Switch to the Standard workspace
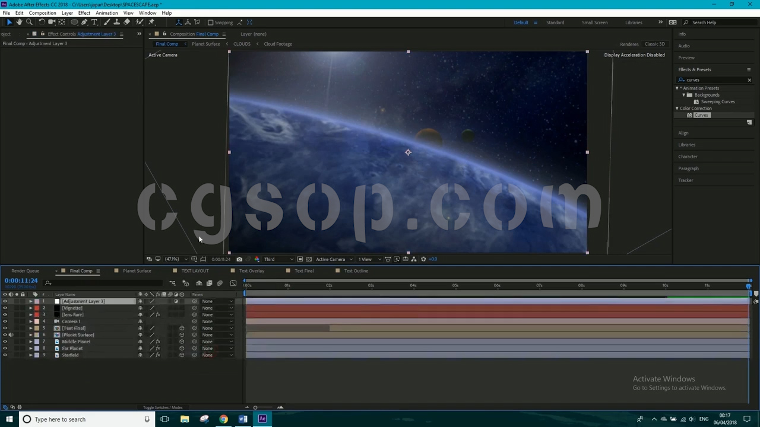This screenshot has width=760, height=427. click(x=555, y=23)
